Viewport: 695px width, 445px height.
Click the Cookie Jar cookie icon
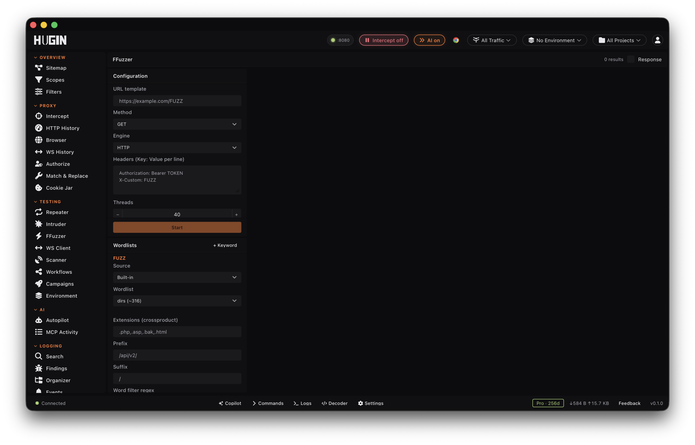pos(39,188)
